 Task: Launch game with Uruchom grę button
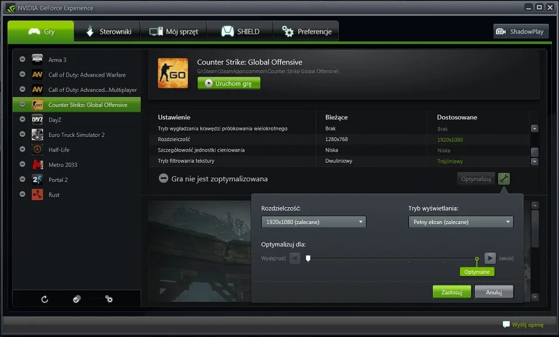click(229, 83)
